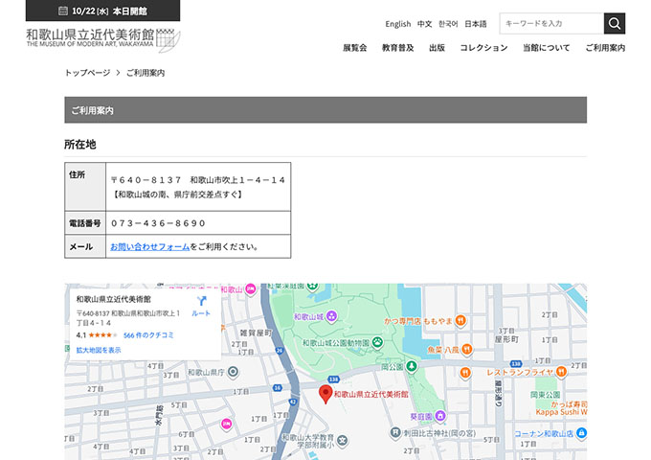Click the search magnifier button
The width and height of the screenshot is (651, 460).
(615, 23)
